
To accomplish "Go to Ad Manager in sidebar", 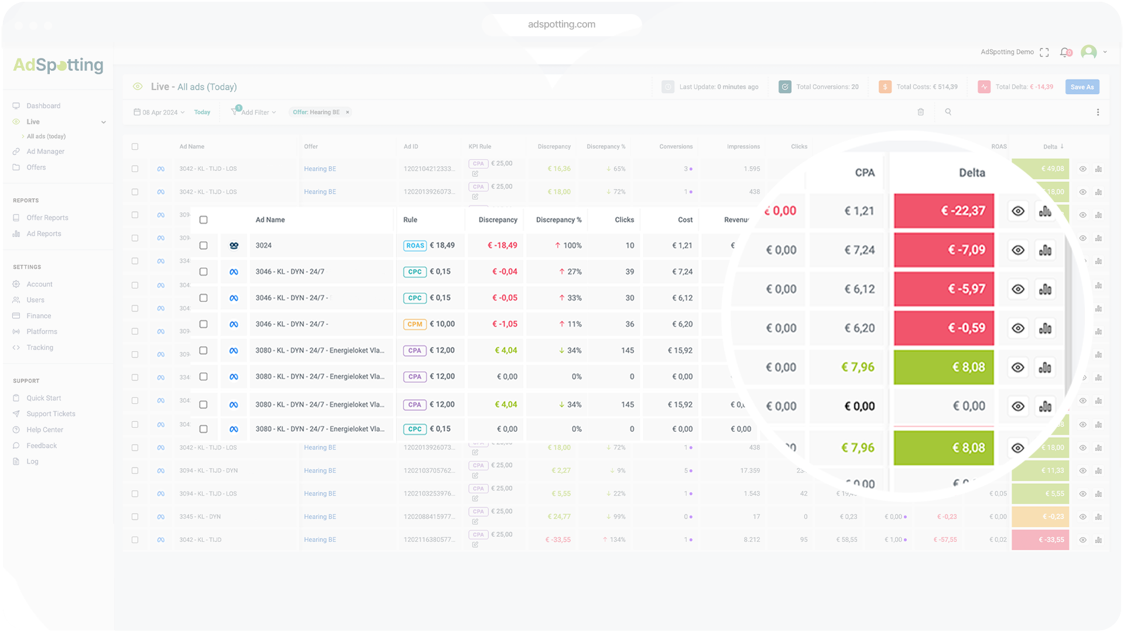I will [x=45, y=152].
